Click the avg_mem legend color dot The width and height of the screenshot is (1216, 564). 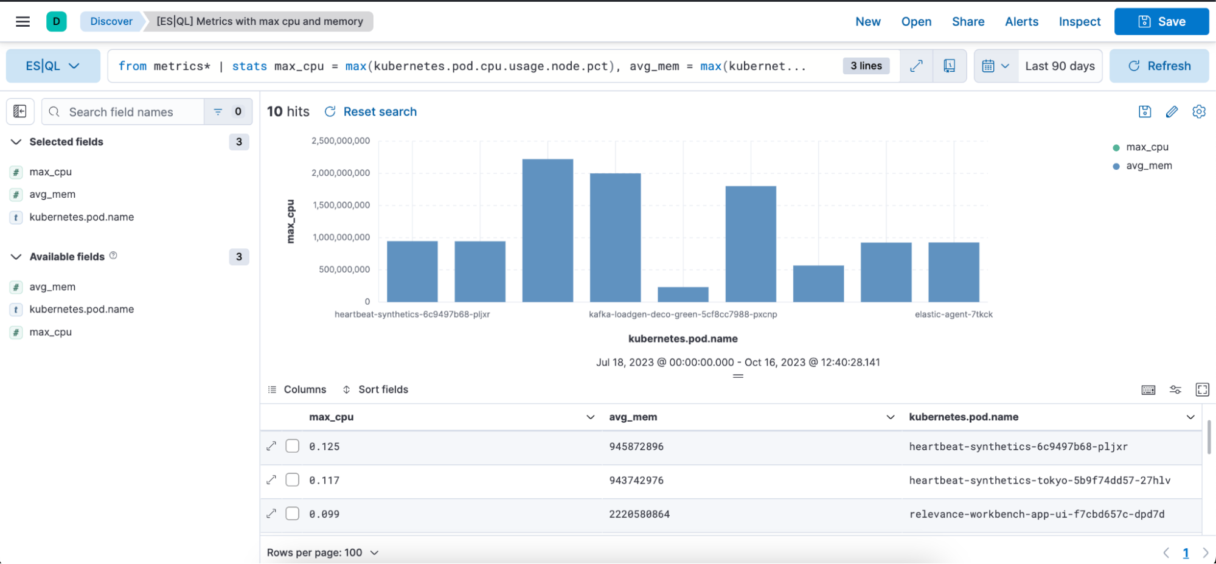pos(1115,165)
